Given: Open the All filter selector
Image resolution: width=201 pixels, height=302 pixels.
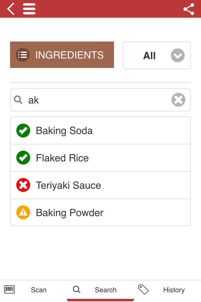Looking at the screenshot, I should pos(157,55).
